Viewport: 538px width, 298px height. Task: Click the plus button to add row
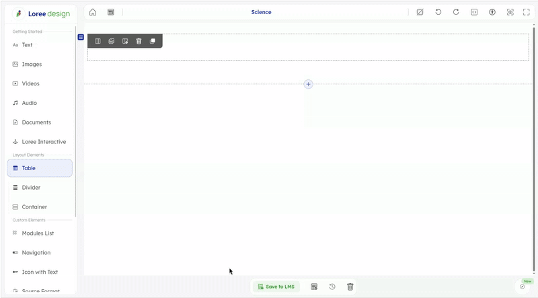pyautogui.click(x=308, y=84)
